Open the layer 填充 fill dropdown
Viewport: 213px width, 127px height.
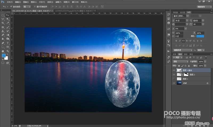(x=205, y=66)
